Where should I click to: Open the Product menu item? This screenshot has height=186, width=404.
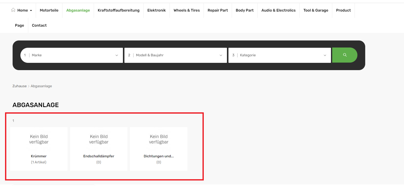click(343, 10)
